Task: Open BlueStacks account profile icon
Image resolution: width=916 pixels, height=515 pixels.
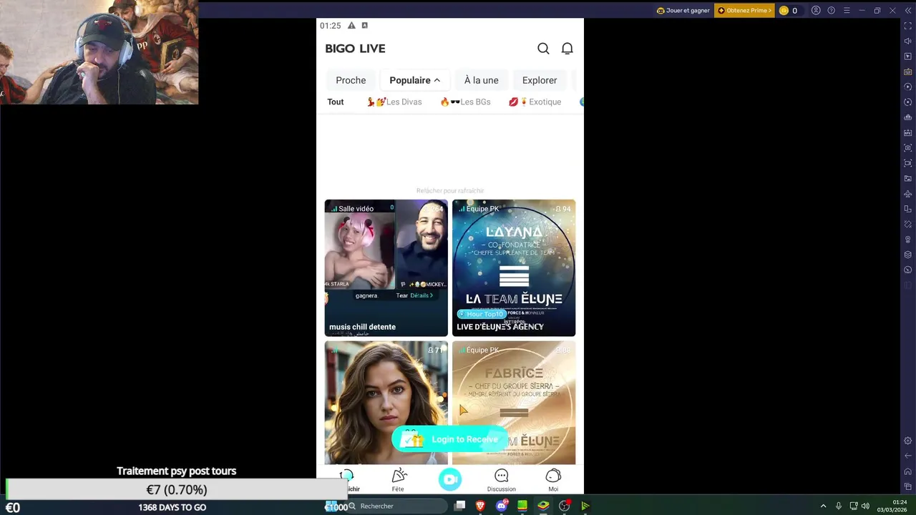Action: coord(816,11)
